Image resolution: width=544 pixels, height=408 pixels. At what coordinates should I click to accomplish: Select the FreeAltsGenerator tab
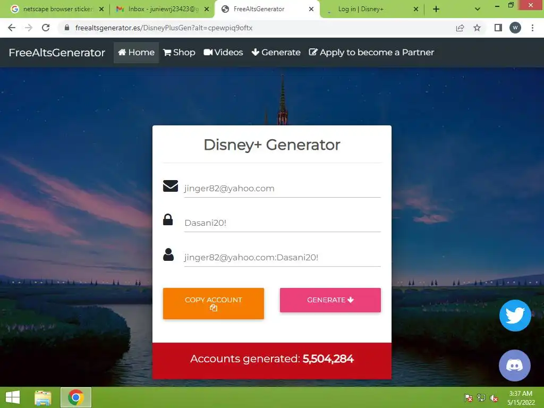[267, 9]
